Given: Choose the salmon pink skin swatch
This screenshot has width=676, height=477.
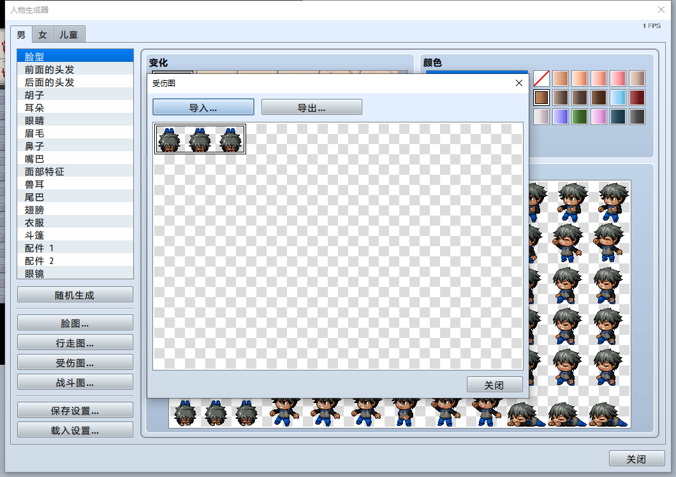Looking at the screenshot, I should [x=599, y=78].
